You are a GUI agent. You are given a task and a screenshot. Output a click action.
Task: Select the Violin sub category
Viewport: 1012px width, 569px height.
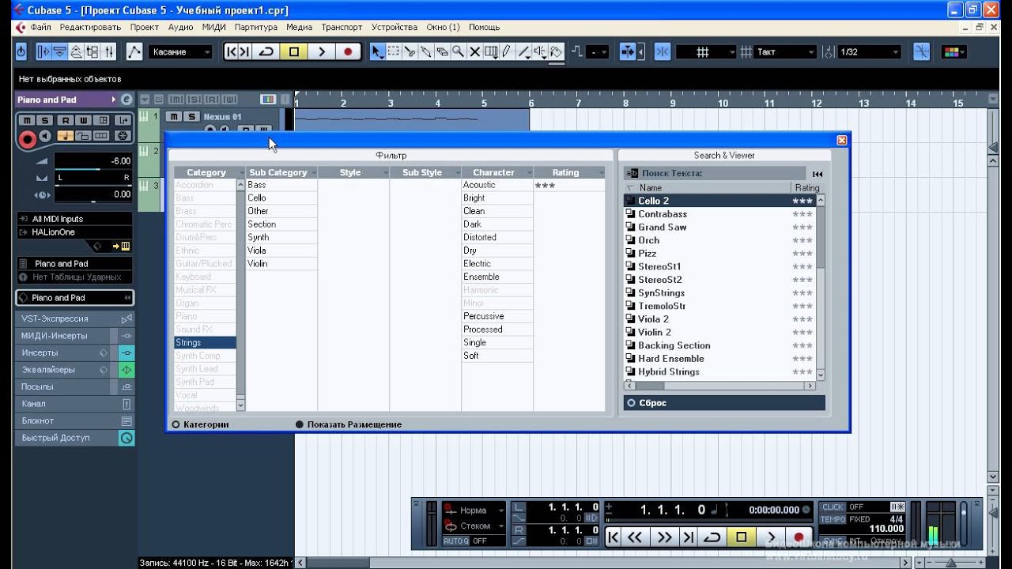coord(281,264)
